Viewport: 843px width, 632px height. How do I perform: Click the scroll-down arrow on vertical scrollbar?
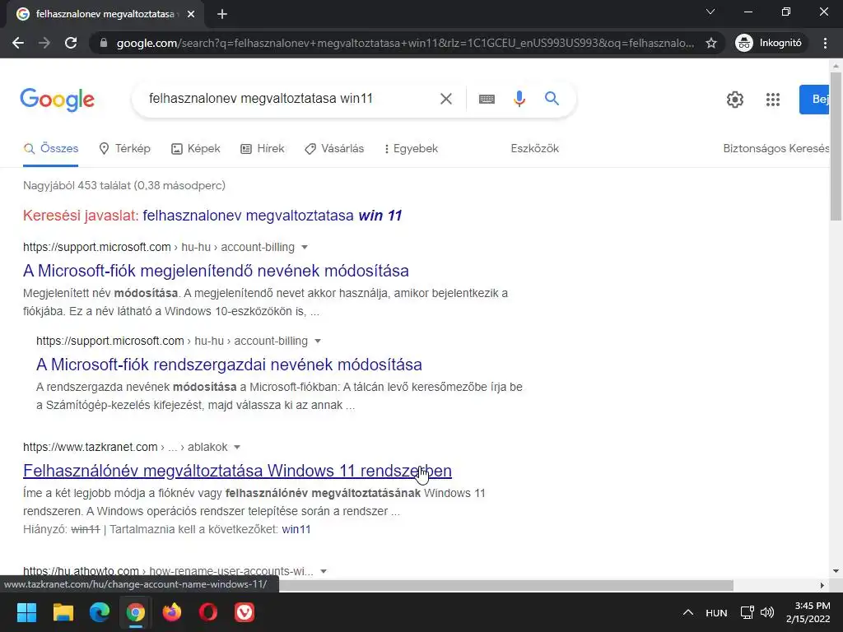pyautogui.click(x=836, y=571)
